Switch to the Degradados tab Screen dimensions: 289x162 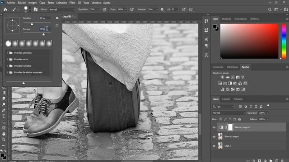pyautogui.click(x=241, y=19)
